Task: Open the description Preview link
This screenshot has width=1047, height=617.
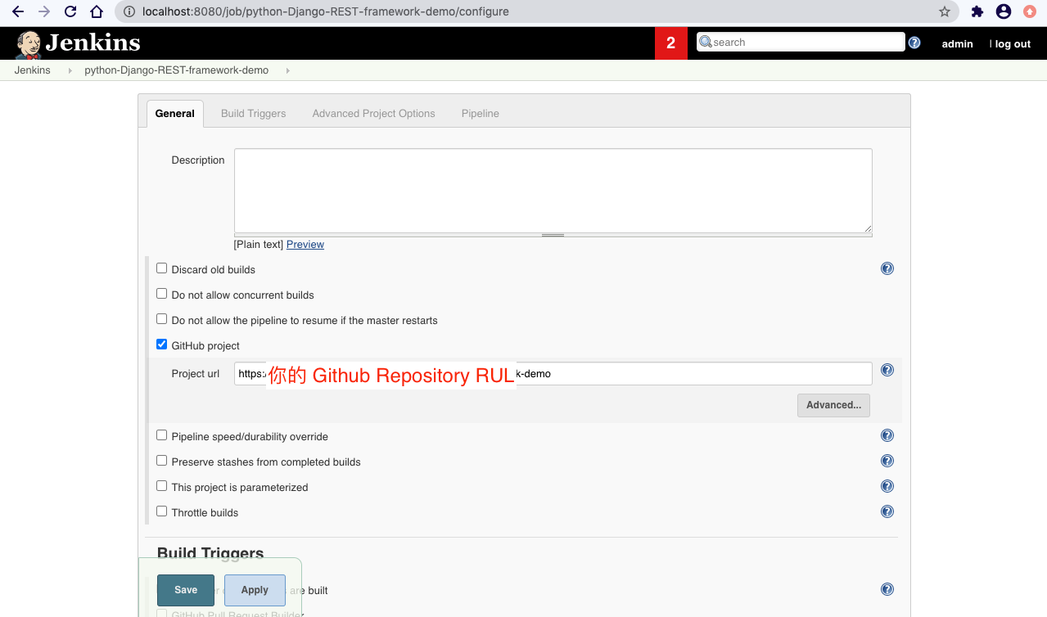Action: 305,244
